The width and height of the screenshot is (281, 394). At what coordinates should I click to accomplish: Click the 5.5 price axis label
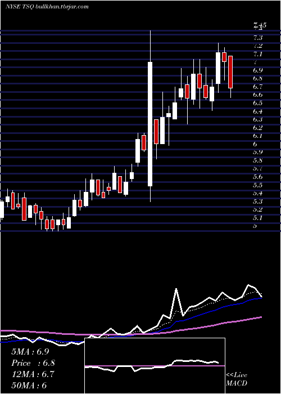(258, 185)
